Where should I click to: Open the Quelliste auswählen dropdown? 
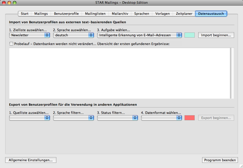[x=29, y=118]
